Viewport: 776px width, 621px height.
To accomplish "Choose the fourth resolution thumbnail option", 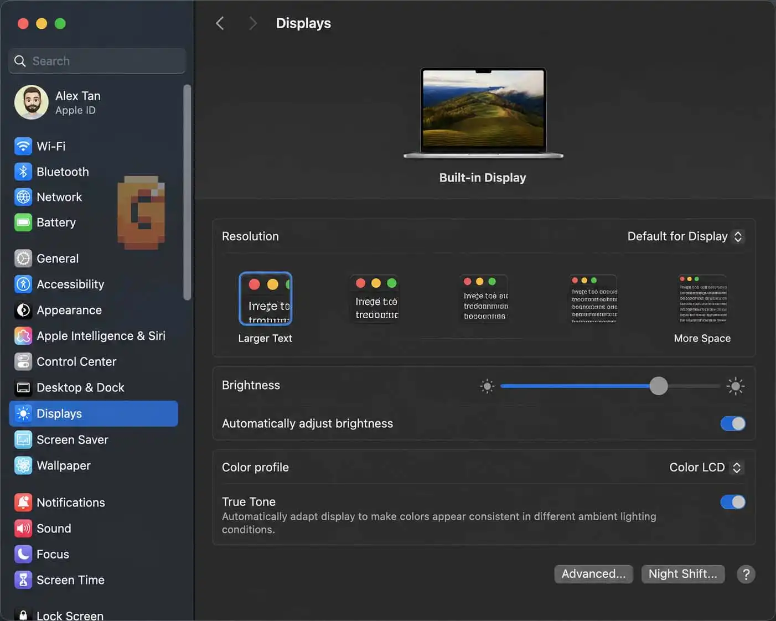I will (594, 299).
